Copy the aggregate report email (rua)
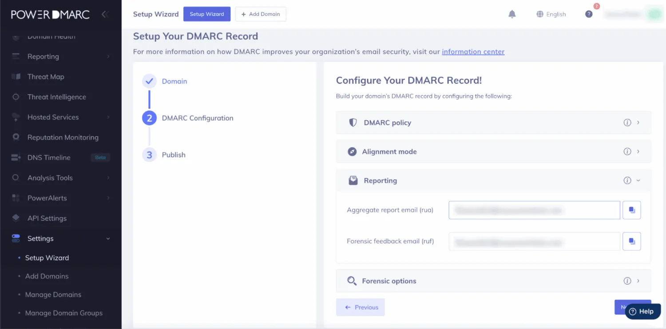666x329 pixels. 632,210
